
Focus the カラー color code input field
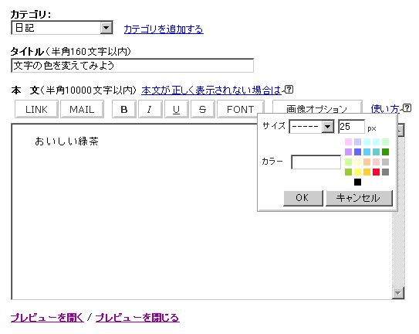316,162
